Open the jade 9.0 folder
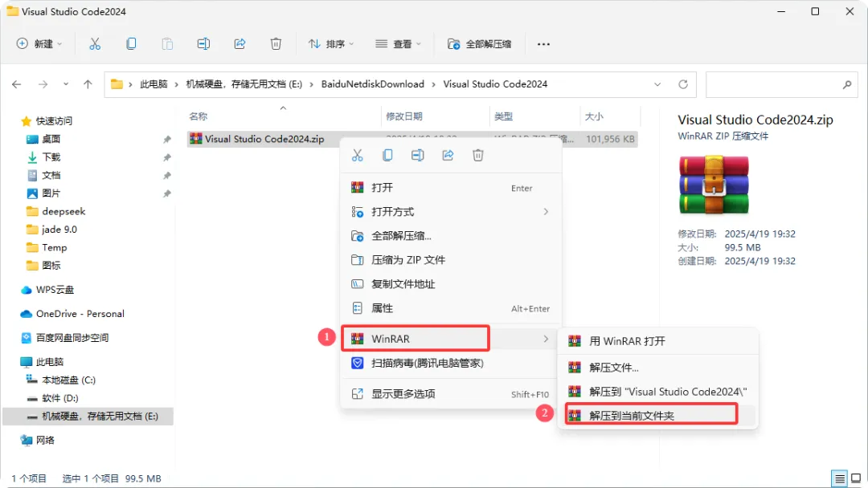 pyautogui.click(x=59, y=230)
